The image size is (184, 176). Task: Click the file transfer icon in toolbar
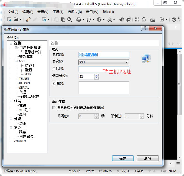[89, 19]
